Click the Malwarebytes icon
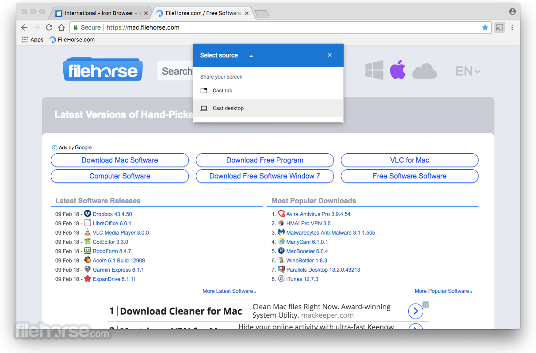Viewport: 536px width, 353px height. 281,232
